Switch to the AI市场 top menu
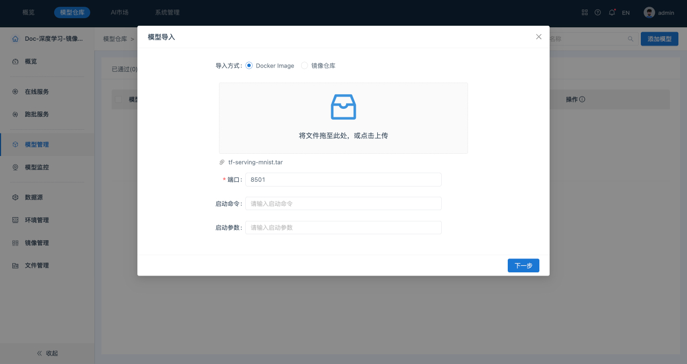This screenshot has height=364, width=687. click(x=119, y=12)
